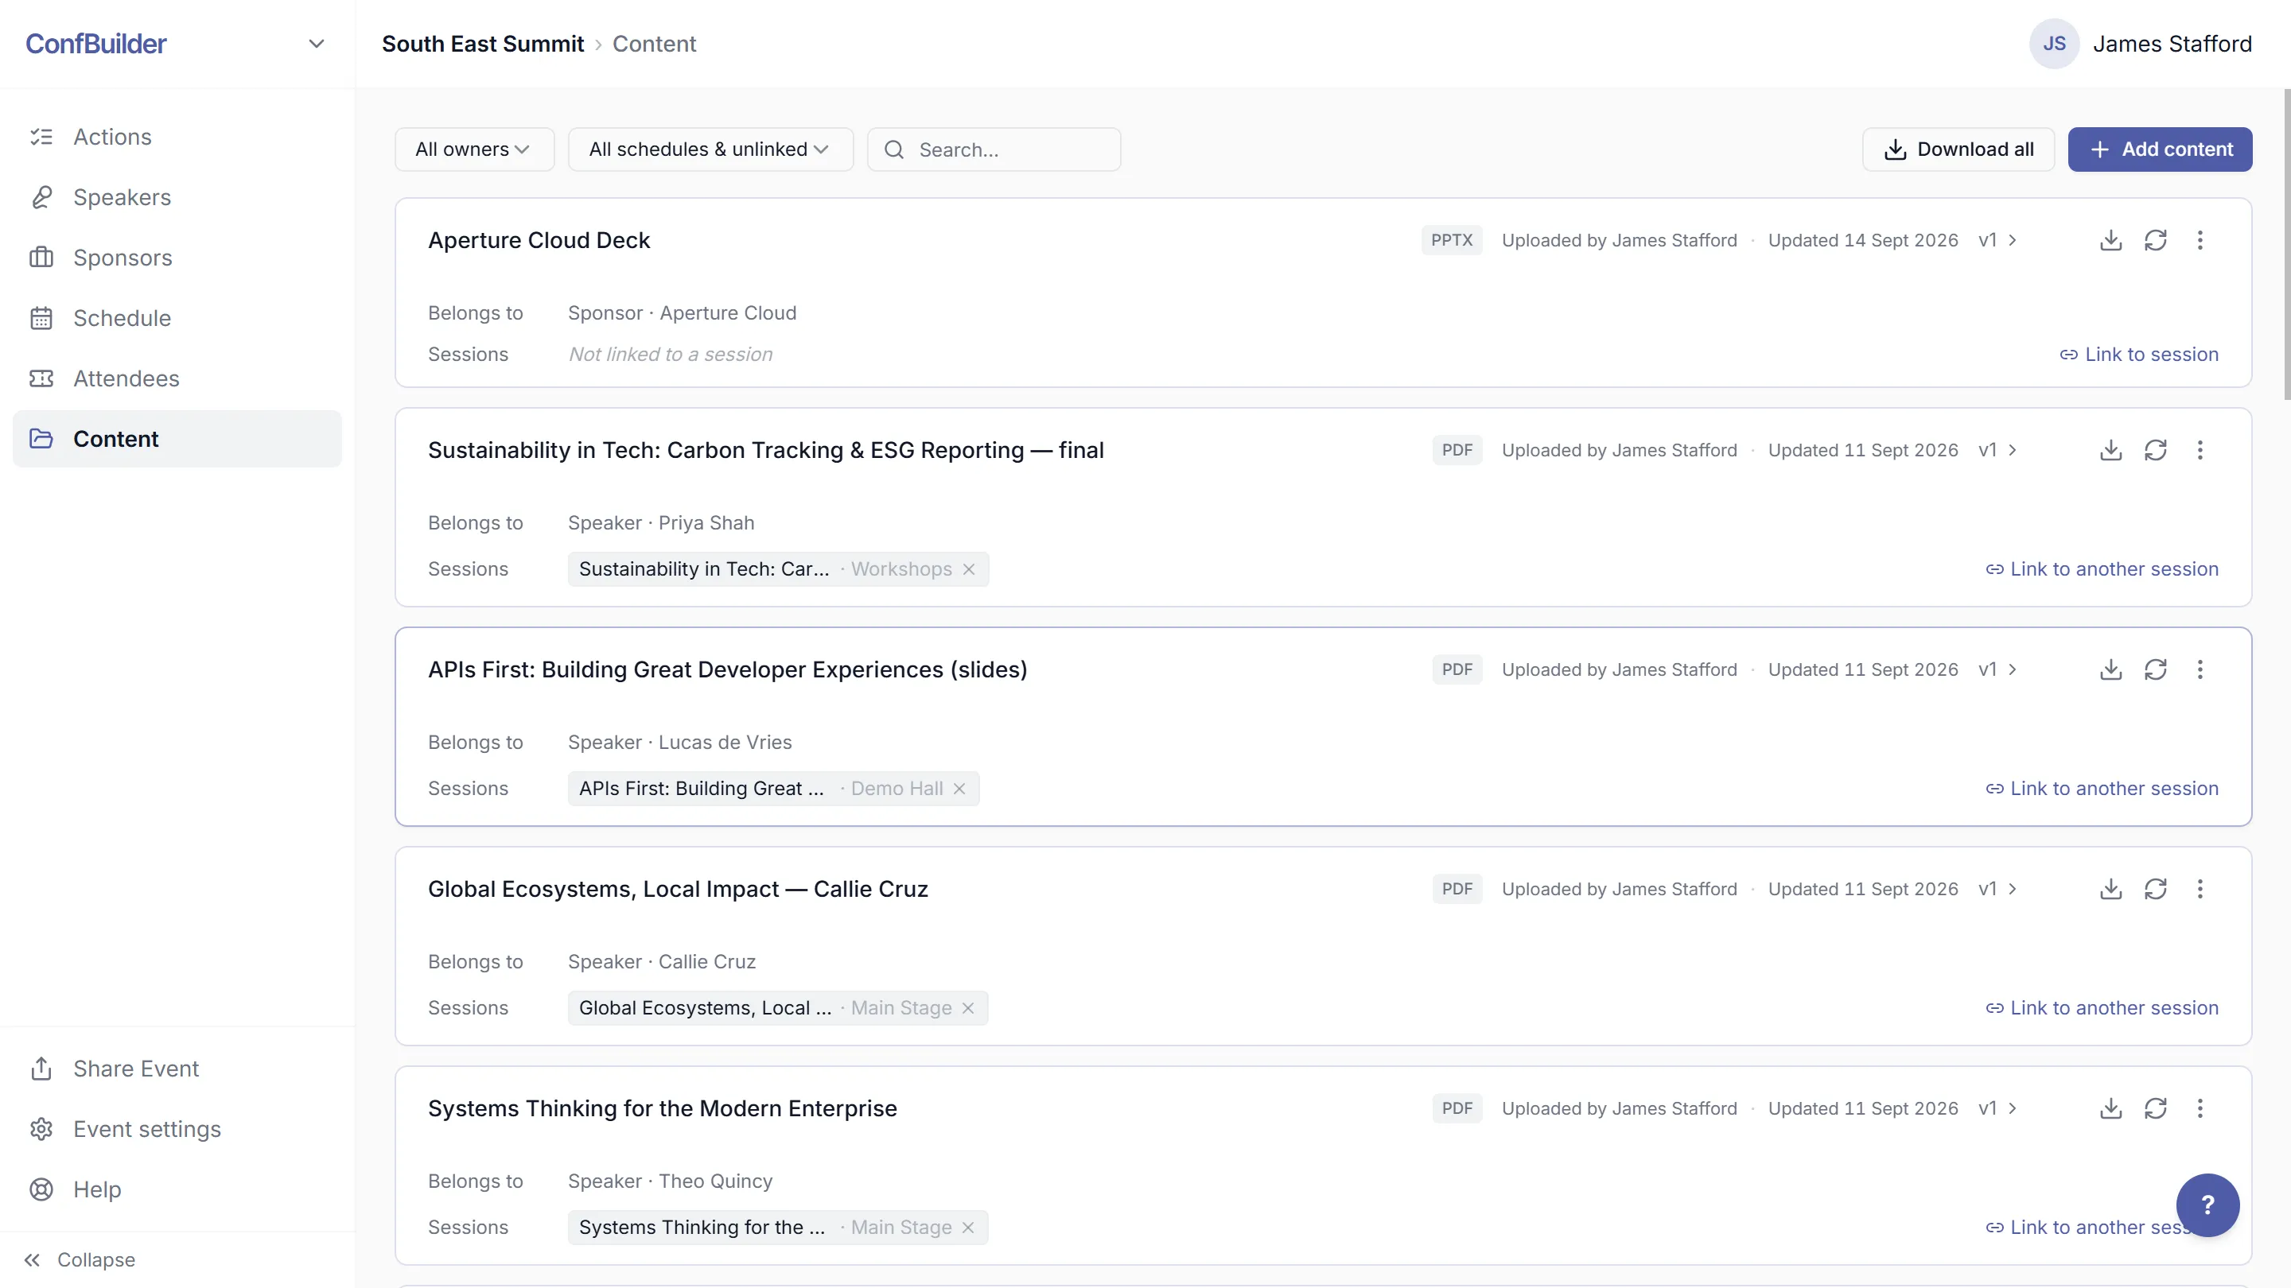Viewport: 2291px width, 1288px height.
Task: Focus the Search content field
Action: (x=994, y=149)
